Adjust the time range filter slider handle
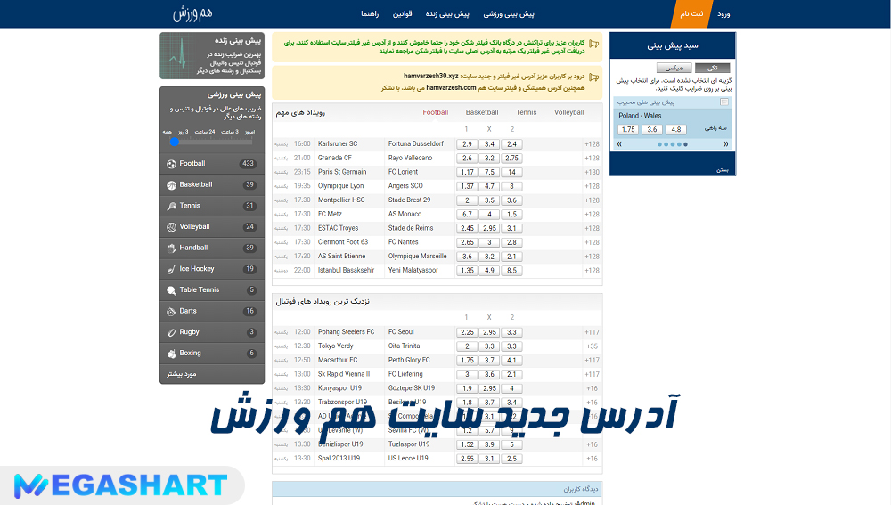Screen dimensions: 891x505 (x=175, y=142)
